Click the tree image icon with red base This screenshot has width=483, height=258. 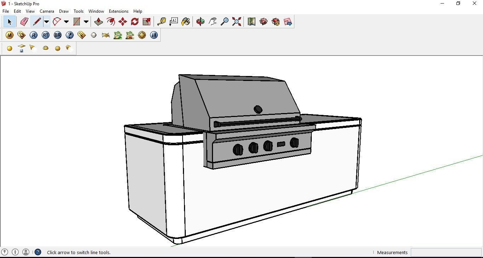130,35
